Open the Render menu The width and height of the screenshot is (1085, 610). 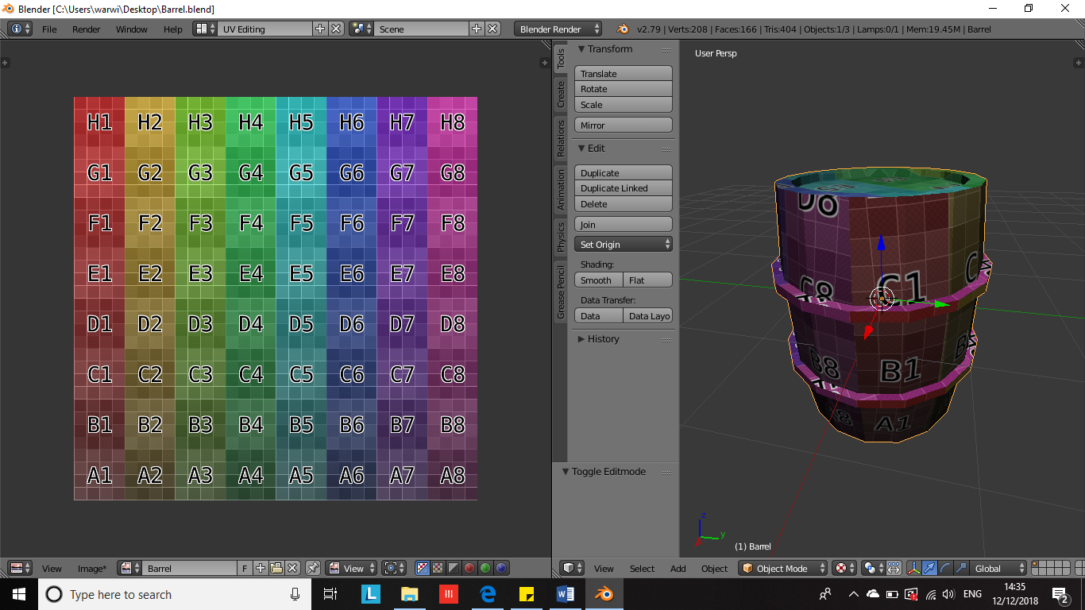86,29
